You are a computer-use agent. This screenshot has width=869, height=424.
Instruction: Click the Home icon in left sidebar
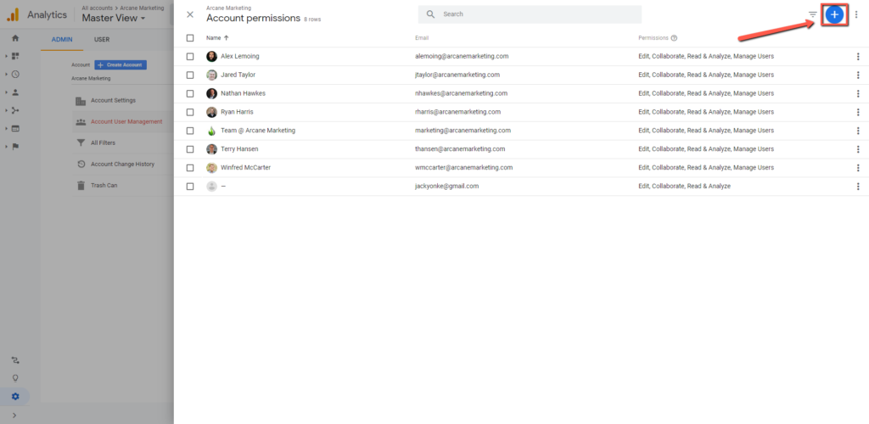click(x=15, y=38)
